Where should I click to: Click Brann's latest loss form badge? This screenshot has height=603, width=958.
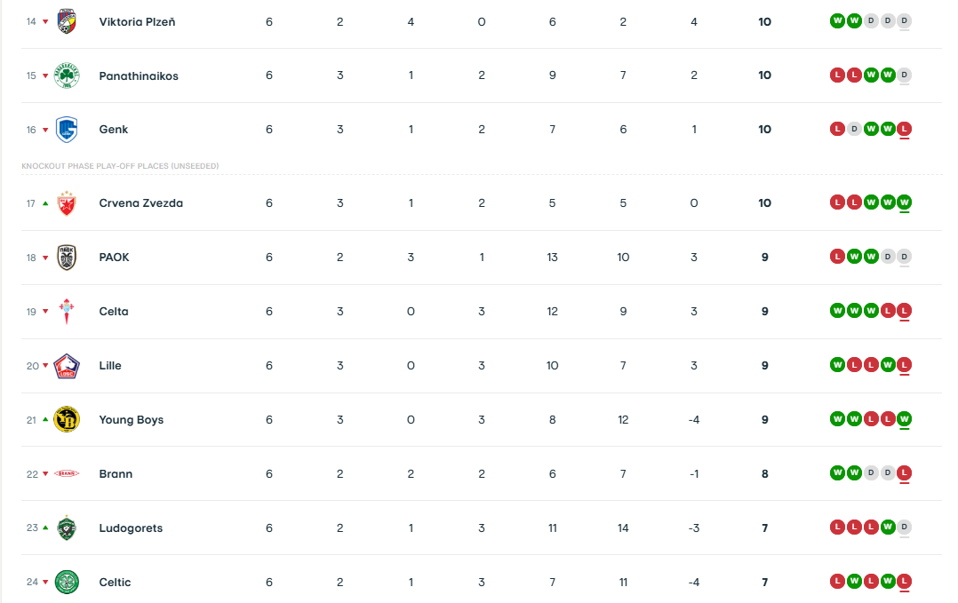coord(905,474)
